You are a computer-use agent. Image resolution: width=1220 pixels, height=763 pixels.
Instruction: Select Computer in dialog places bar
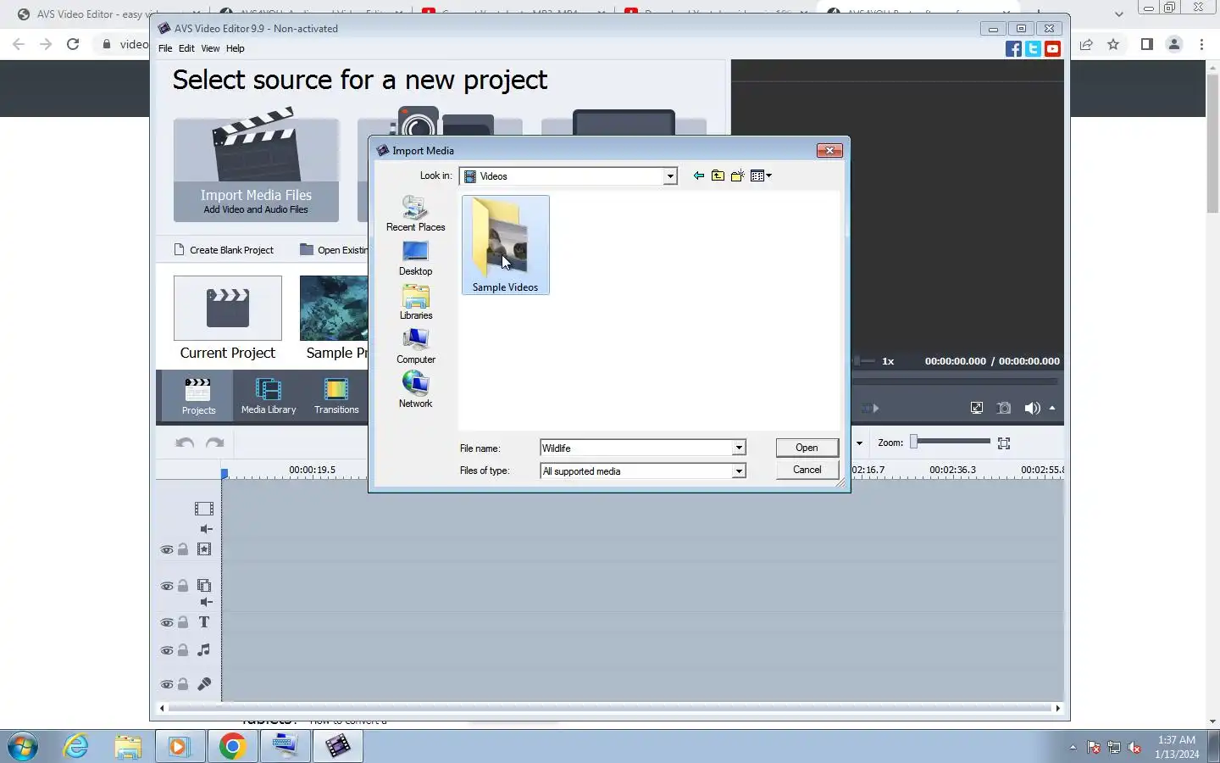tap(415, 347)
